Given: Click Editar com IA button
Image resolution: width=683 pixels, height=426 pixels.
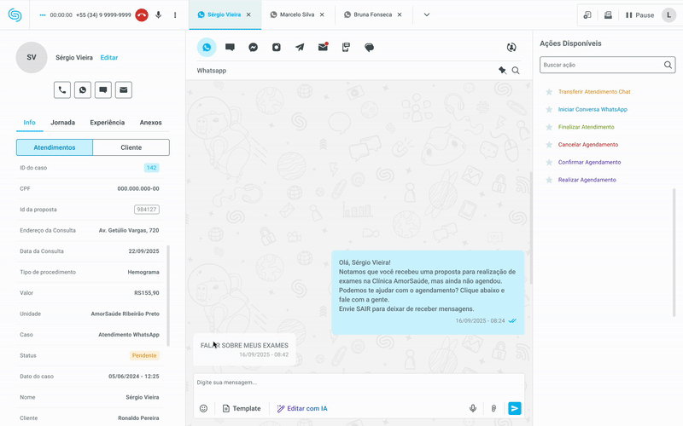Looking at the screenshot, I should click(302, 409).
